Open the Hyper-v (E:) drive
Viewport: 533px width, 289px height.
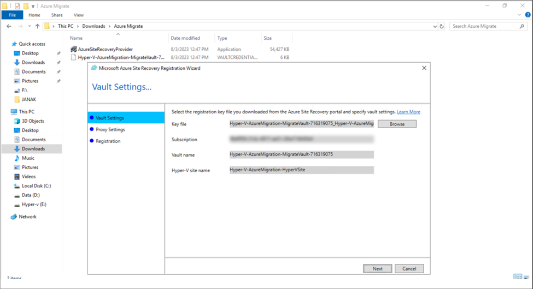[x=34, y=204]
